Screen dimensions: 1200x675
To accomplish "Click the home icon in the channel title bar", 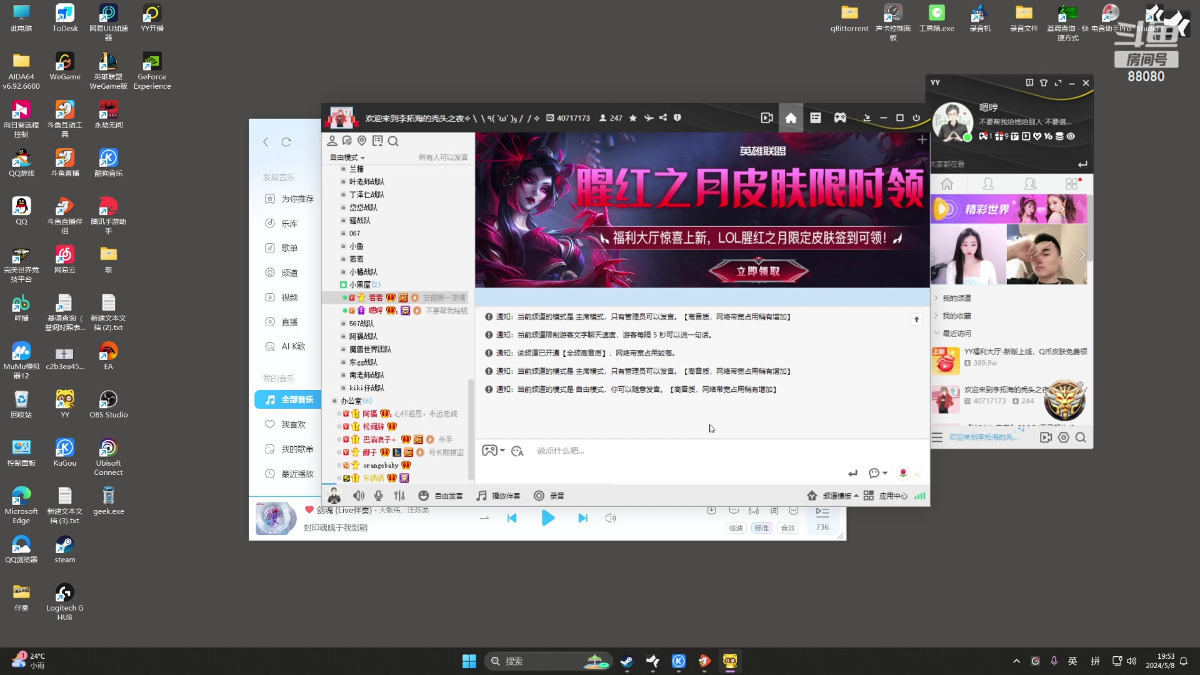I will click(x=791, y=117).
